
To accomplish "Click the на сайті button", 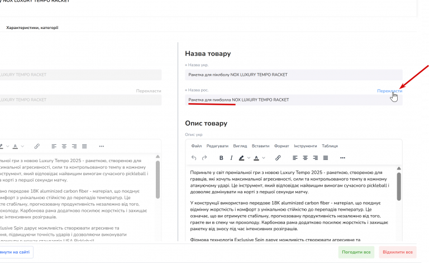I will (x=15, y=252).
